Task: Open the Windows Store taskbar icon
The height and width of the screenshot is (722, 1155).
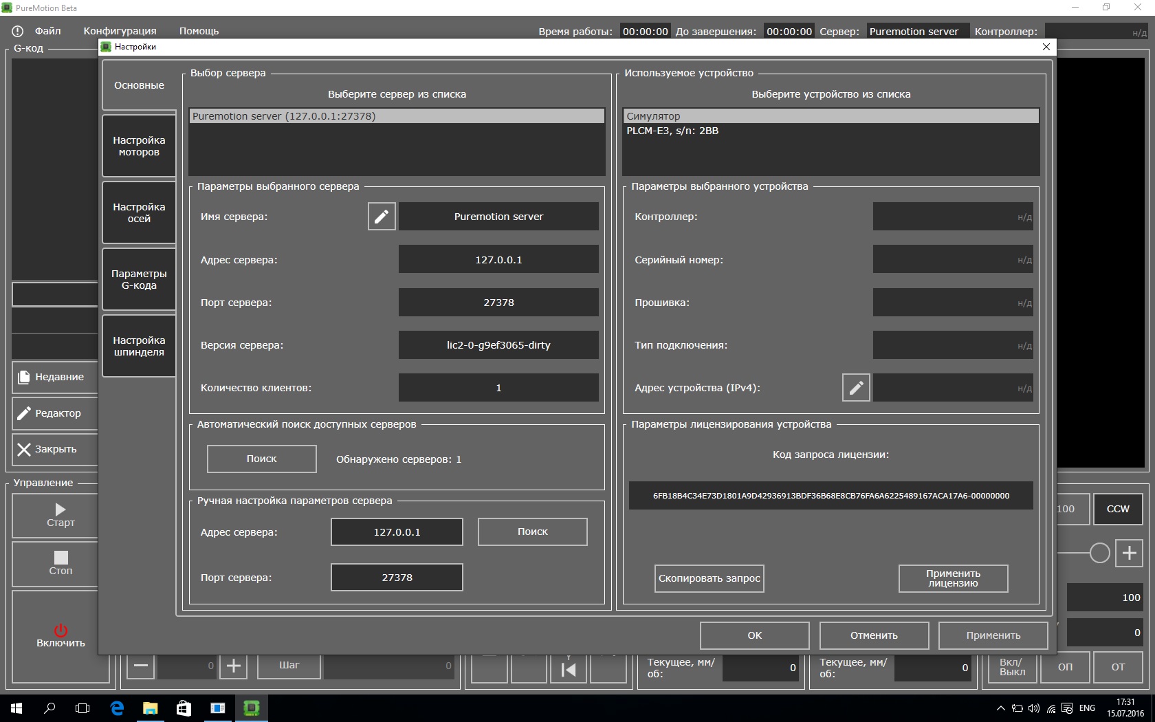Action: 184,708
